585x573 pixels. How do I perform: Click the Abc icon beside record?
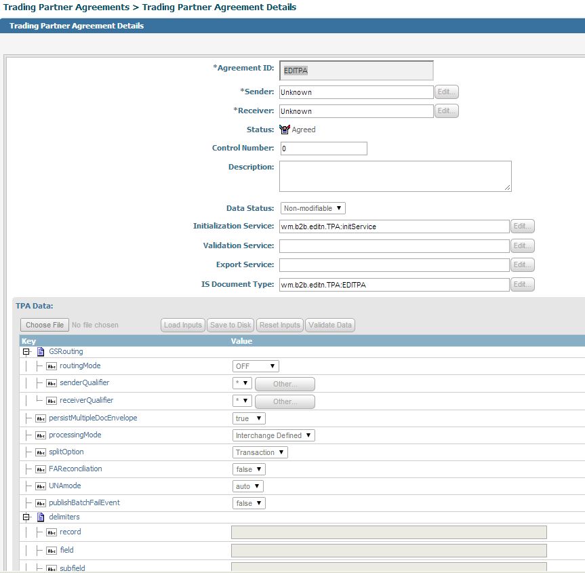click(52, 532)
